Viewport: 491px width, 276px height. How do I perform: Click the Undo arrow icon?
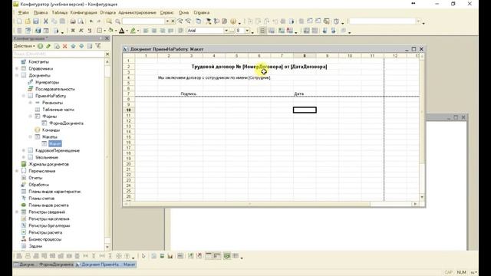point(91,21)
